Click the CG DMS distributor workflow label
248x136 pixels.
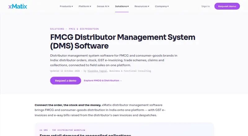click(x=62, y=130)
